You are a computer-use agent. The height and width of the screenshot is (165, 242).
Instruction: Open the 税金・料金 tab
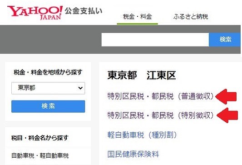click(138, 17)
